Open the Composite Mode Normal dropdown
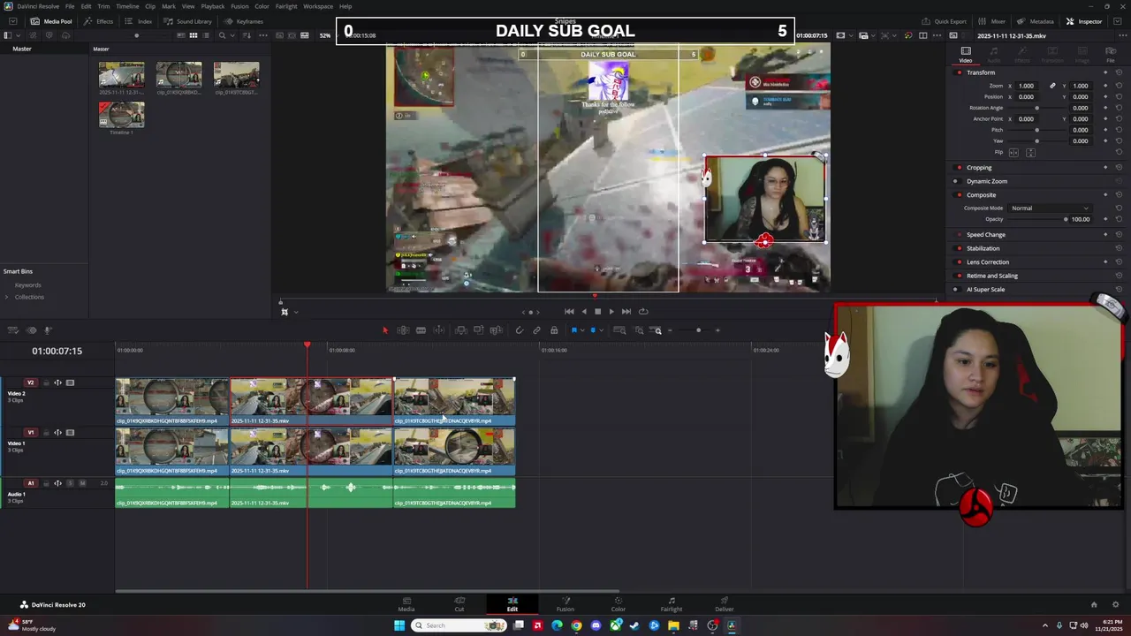 coord(1050,208)
